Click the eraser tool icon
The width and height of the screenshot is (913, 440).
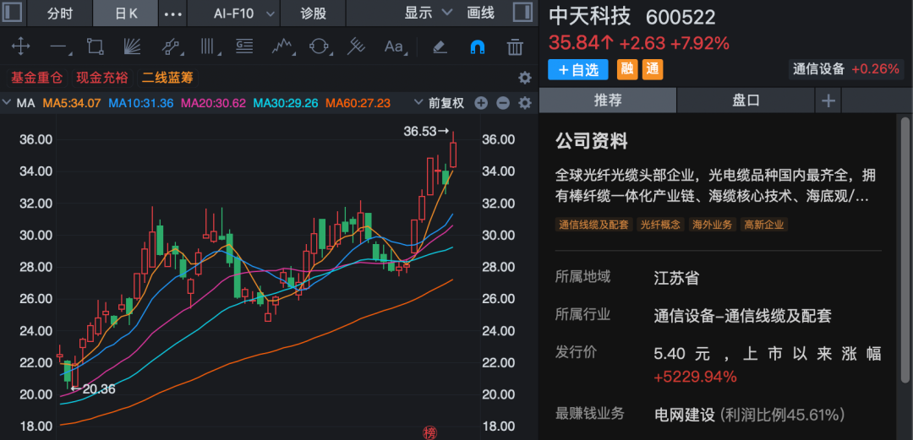439,46
